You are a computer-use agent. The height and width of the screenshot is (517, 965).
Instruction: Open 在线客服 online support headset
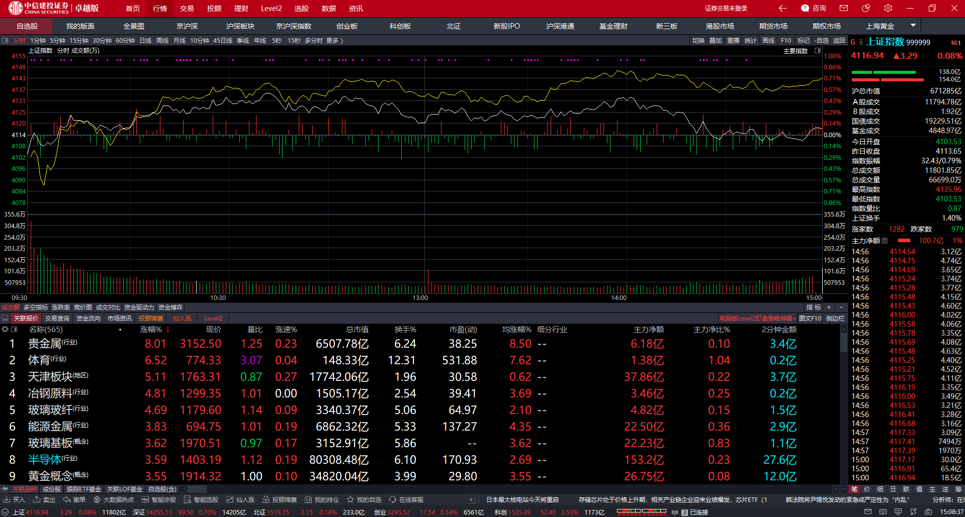click(406, 499)
